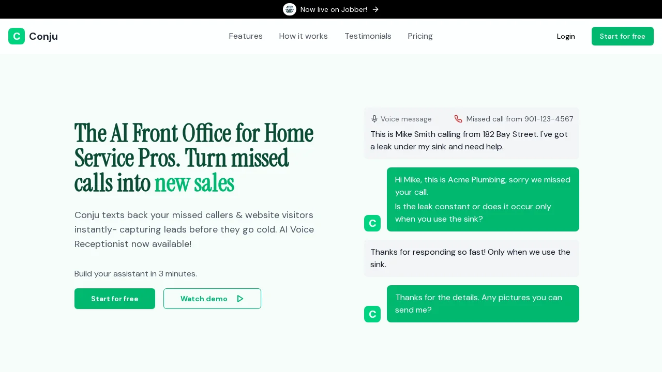Open the Features menu item
Viewport: 662px width, 372px height.
pos(246,36)
